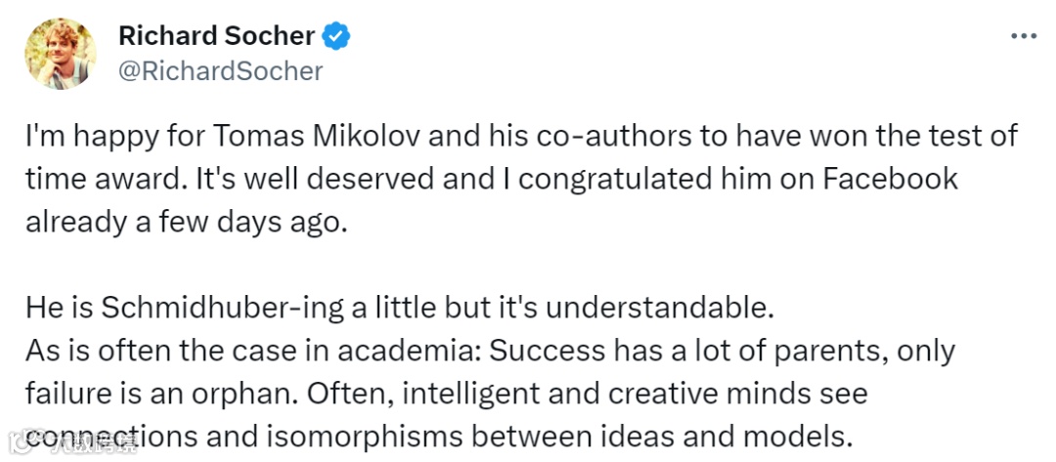Click the phrase "already a few days ago."
The height and width of the screenshot is (462, 1056).
click(x=187, y=222)
